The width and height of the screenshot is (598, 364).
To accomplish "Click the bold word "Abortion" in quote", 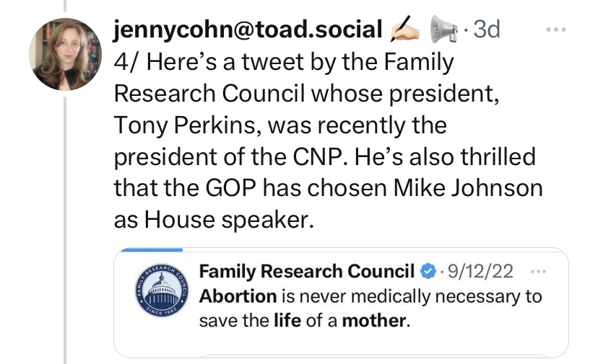I will tap(238, 296).
